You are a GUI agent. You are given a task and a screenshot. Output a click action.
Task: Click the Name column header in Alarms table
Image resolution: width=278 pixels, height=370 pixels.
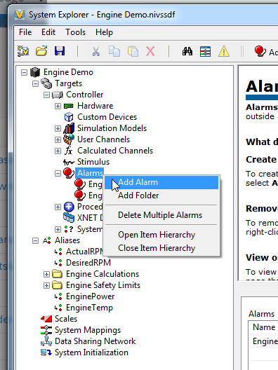pyautogui.click(x=264, y=327)
